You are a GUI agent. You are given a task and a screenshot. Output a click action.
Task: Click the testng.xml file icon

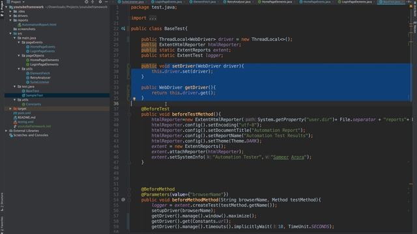[15, 122]
